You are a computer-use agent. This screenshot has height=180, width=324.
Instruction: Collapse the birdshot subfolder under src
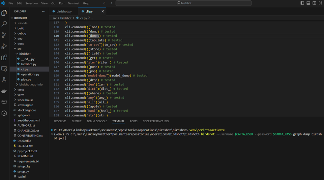pyautogui.click(x=29, y=54)
